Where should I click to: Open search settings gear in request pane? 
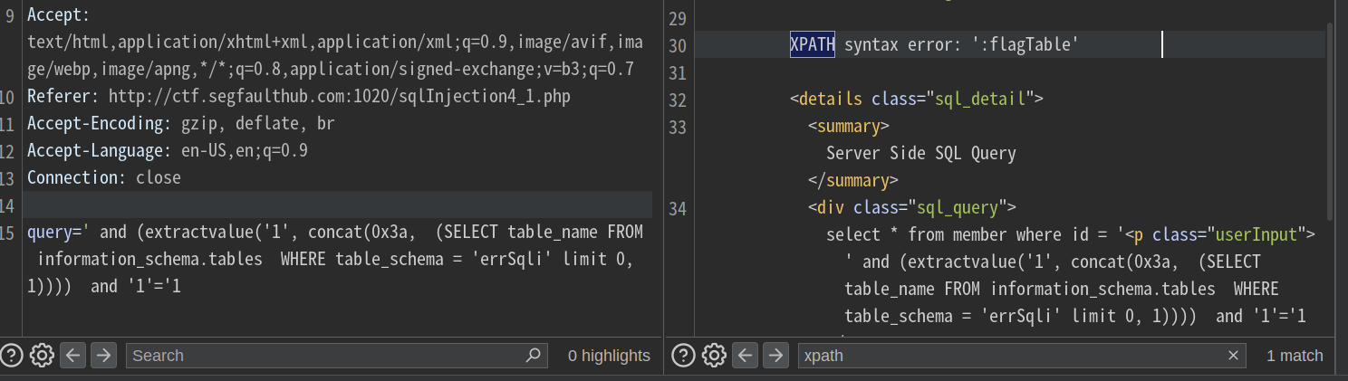[42, 356]
